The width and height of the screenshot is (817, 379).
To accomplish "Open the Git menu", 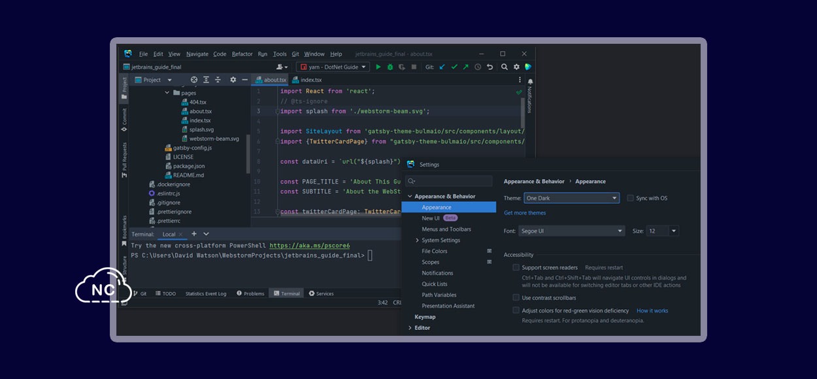I will (x=295, y=54).
